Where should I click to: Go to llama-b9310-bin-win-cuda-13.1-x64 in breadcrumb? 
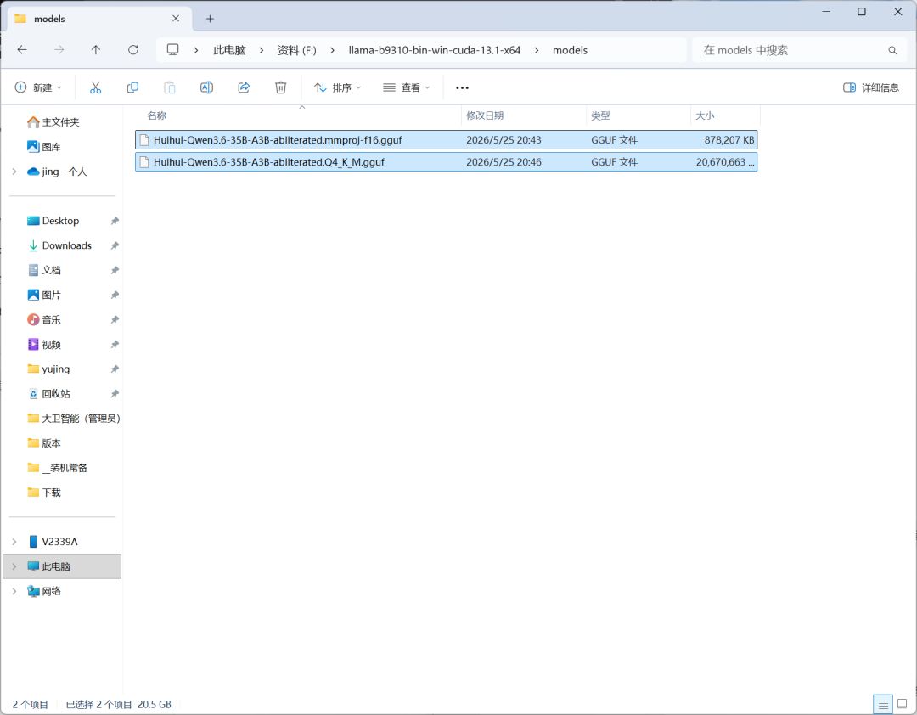[x=434, y=50]
